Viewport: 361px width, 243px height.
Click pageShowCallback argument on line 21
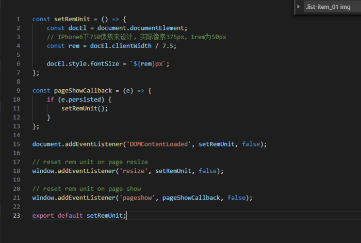[x=191, y=198]
